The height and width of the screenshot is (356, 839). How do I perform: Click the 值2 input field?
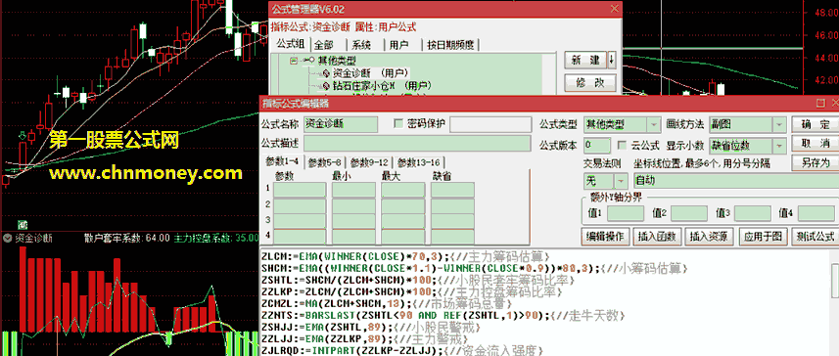[689, 213]
